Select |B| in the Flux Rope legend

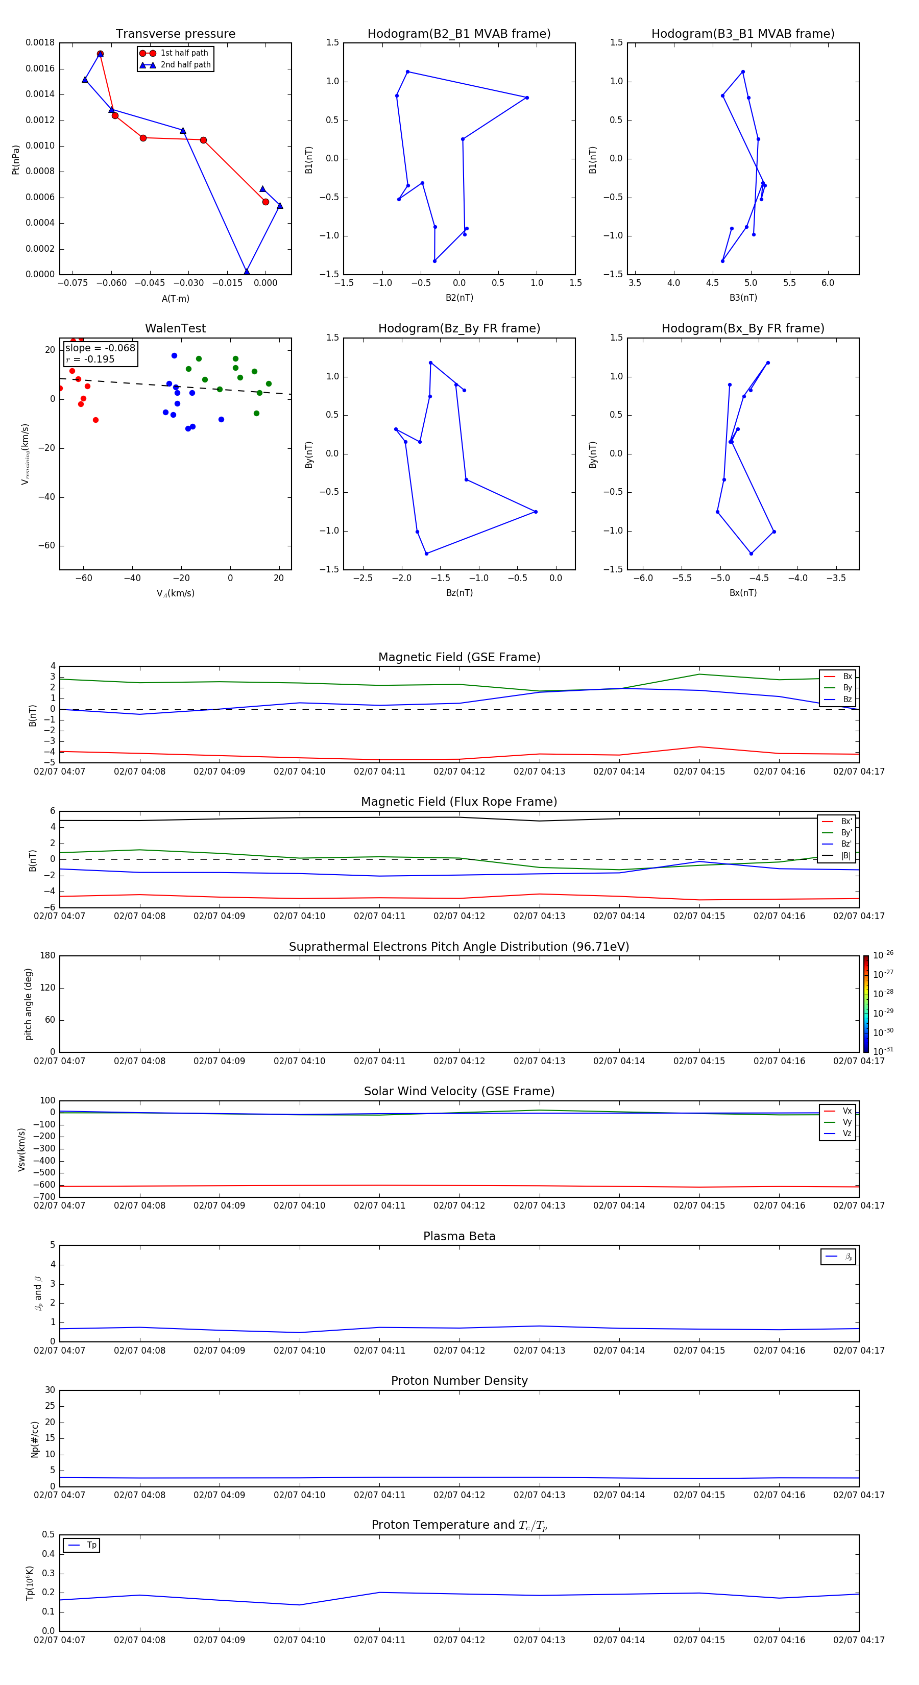click(x=837, y=856)
